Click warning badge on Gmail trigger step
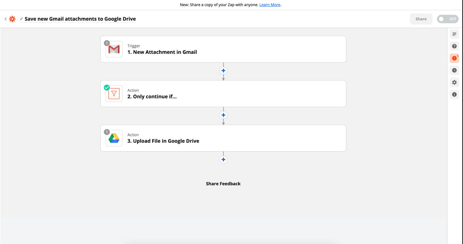The height and width of the screenshot is (244, 463). click(x=107, y=43)
